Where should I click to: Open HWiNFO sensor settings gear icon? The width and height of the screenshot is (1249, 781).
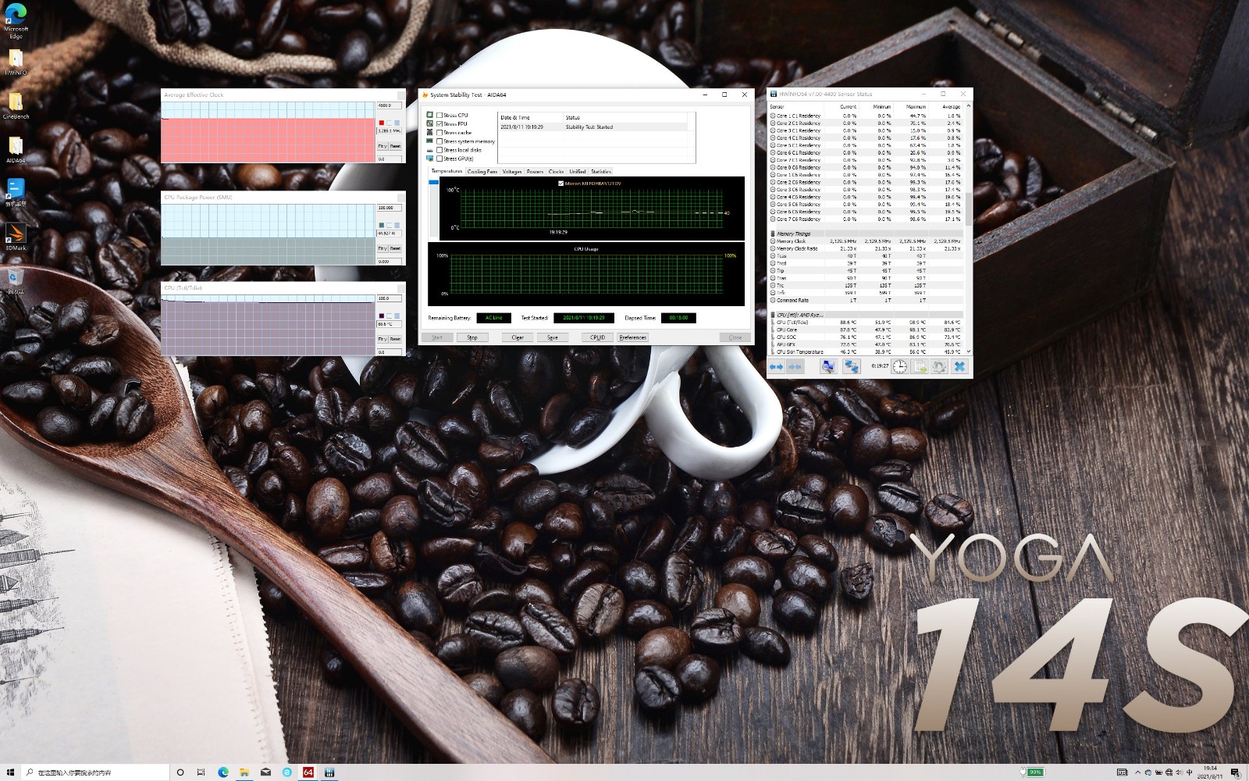click(940, 366)
